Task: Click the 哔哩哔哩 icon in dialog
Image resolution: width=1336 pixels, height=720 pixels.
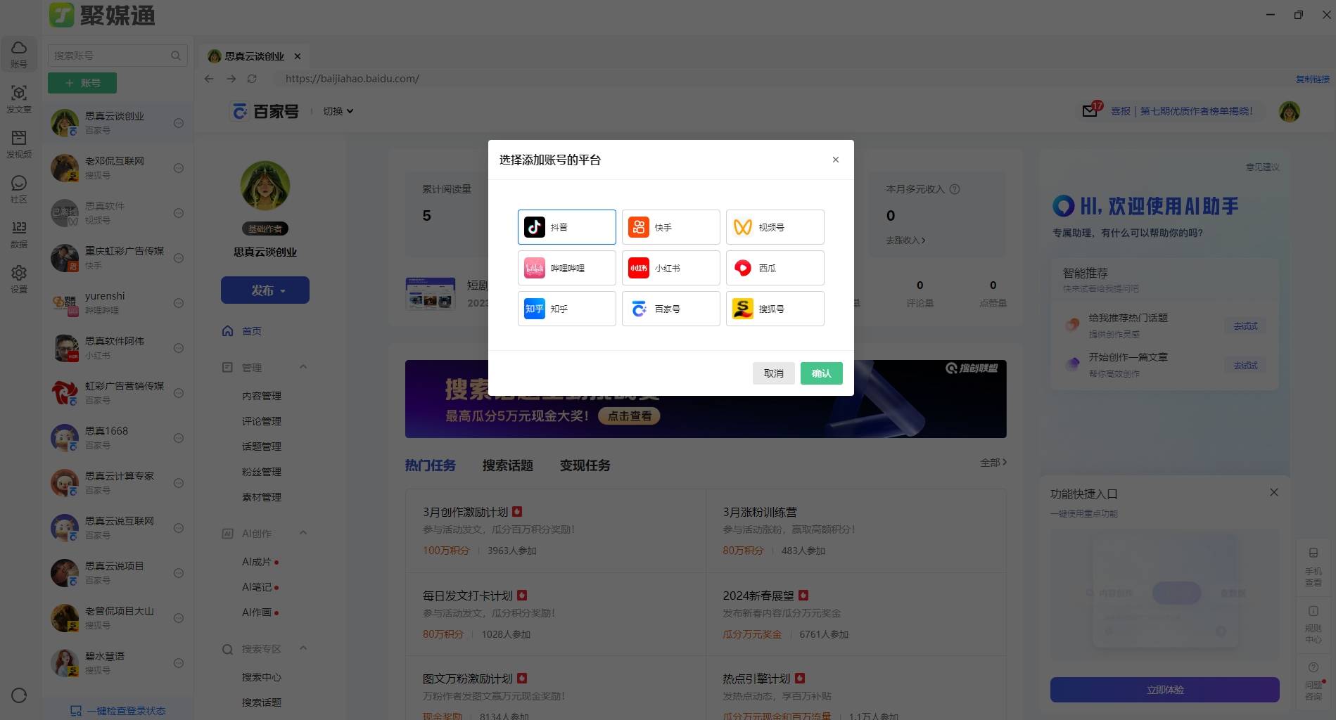Action: click(x=535, y=268)
